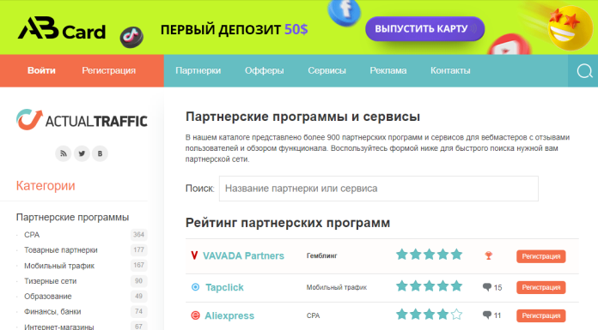Viewport: 598px width, 330px height.
Task: Click the AB Card banner logo
Action: coord(61,28)
